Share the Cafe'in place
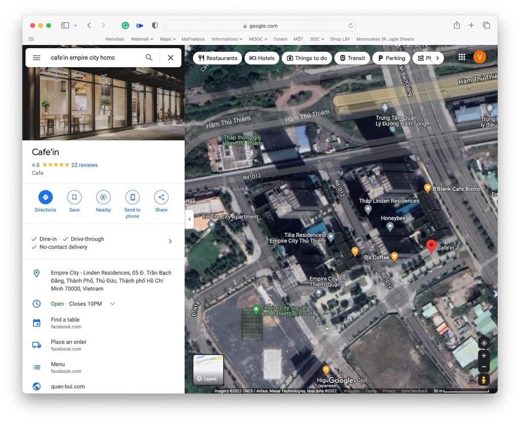Image resolution: width=520 pixels, height=423 pixels. [x=161, y=201]
